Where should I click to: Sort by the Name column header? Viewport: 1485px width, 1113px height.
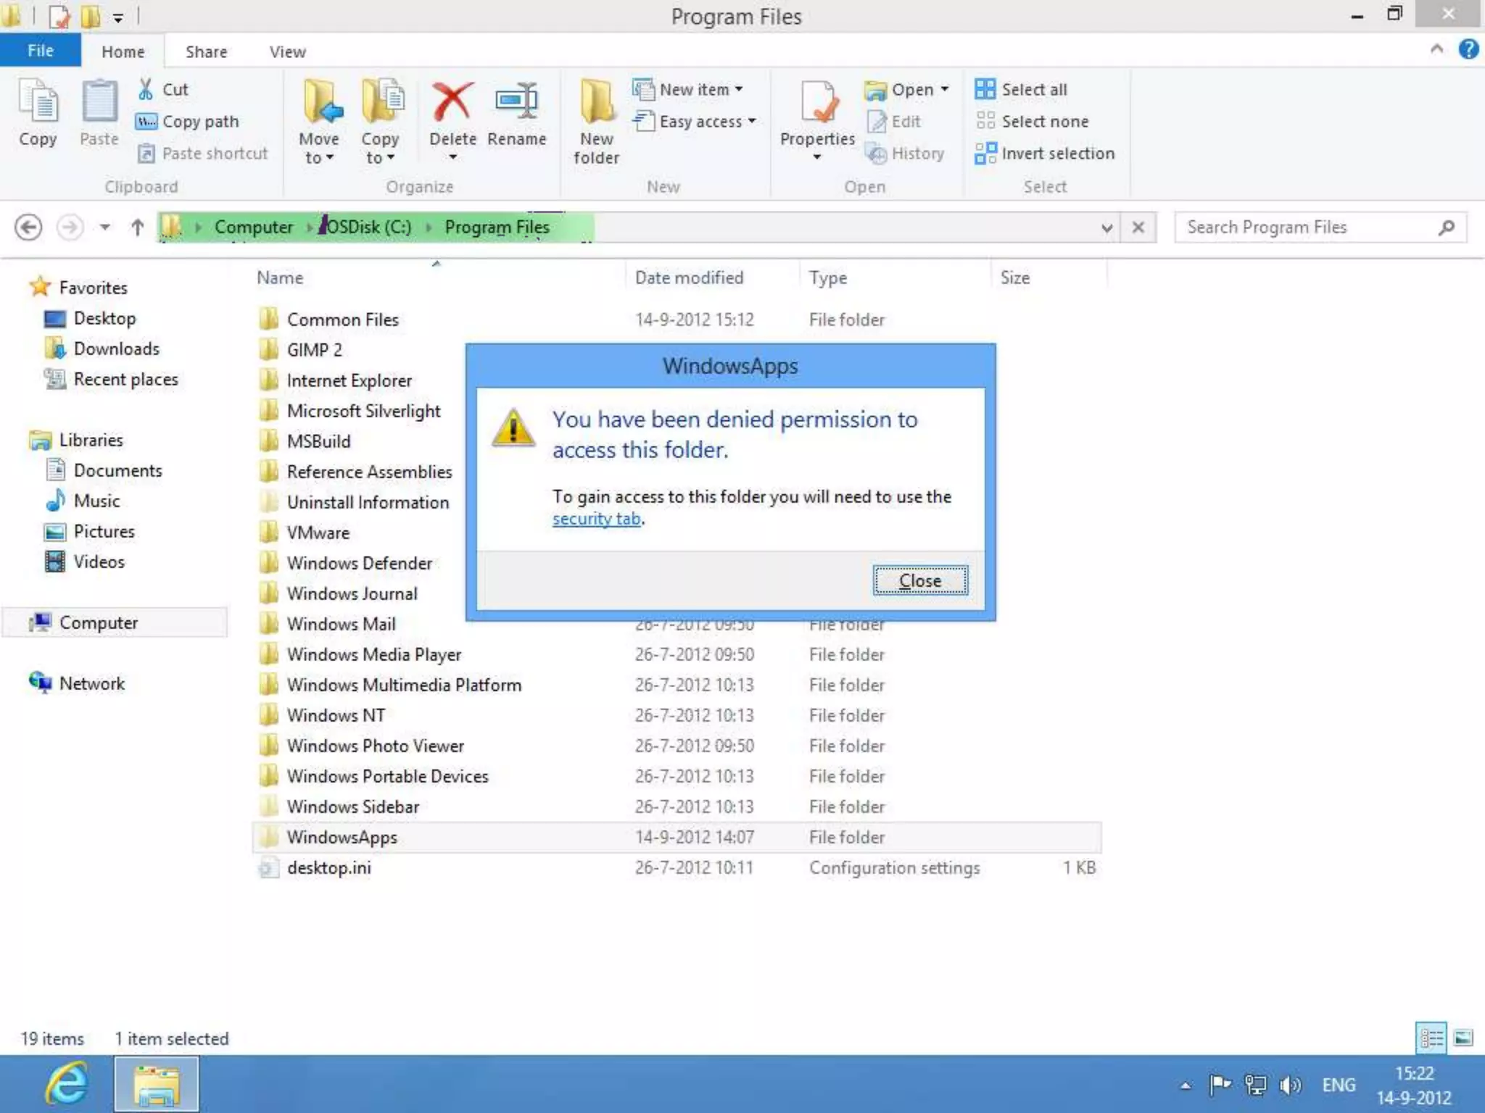[x=280, y=278]
